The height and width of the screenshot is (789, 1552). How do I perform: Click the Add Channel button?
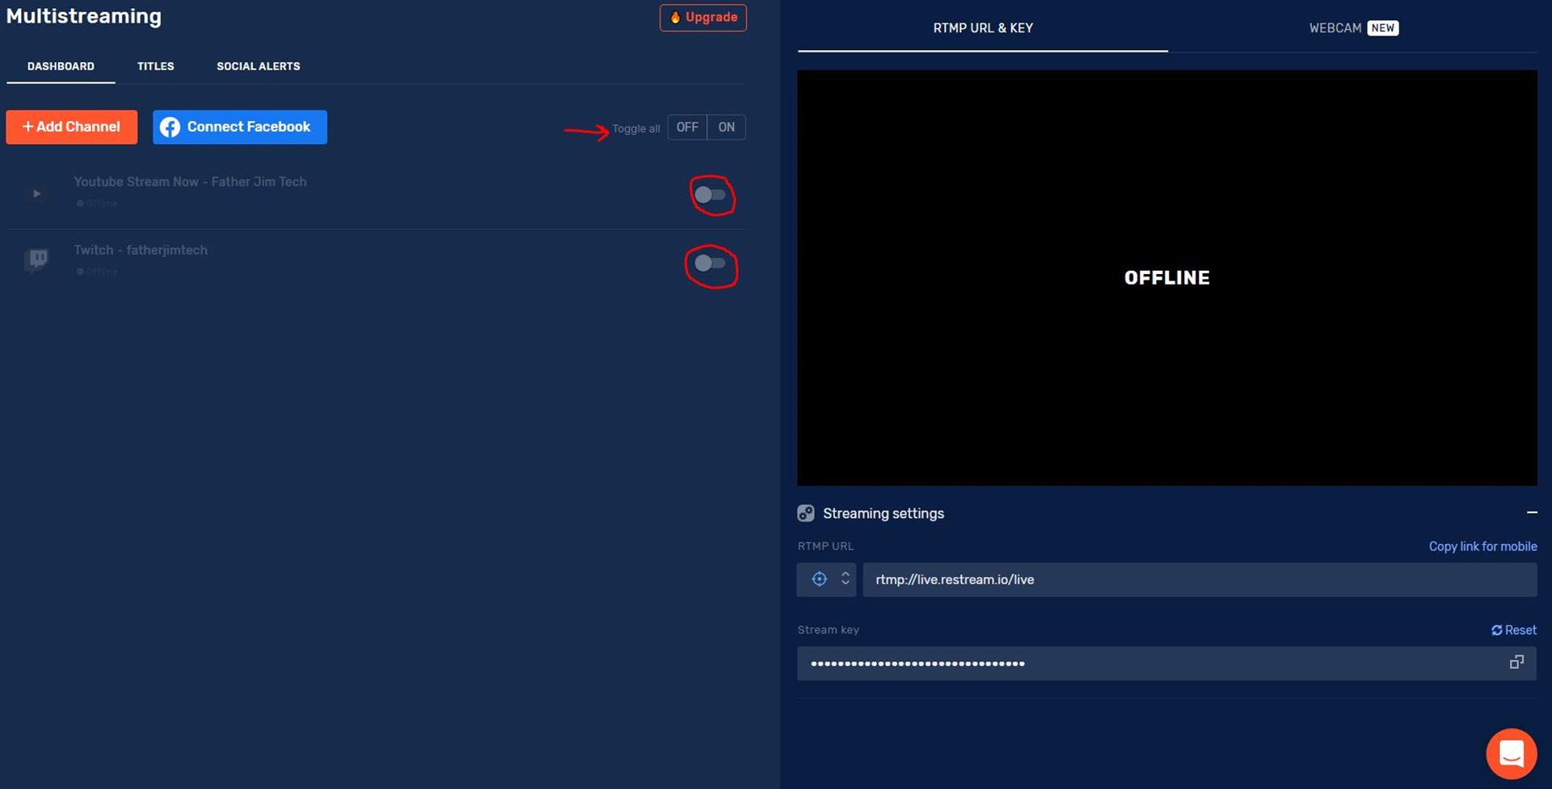click(72, 127)
